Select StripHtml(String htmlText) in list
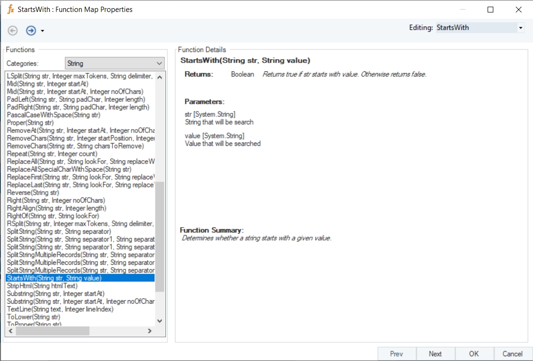 click(x=42, y=286)
